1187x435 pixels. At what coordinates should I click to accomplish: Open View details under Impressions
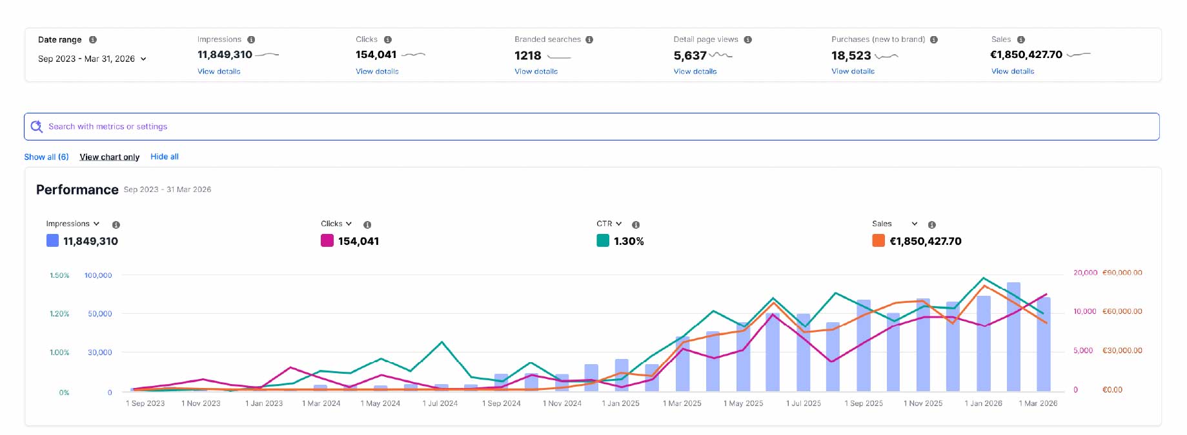[x=219, y=72]
